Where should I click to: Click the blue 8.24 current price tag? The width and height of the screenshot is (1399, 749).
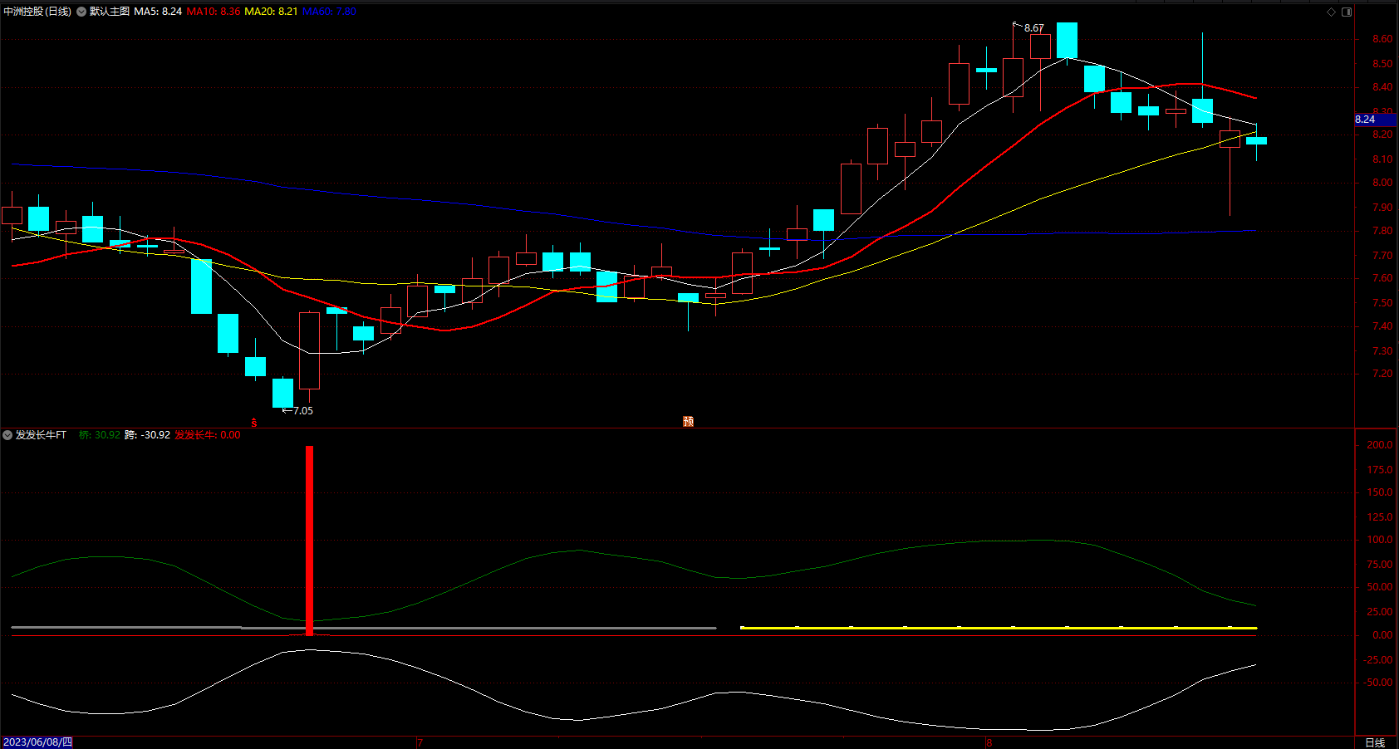coord(1376,120)
